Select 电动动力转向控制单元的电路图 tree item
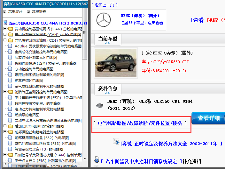 [39, 109]
